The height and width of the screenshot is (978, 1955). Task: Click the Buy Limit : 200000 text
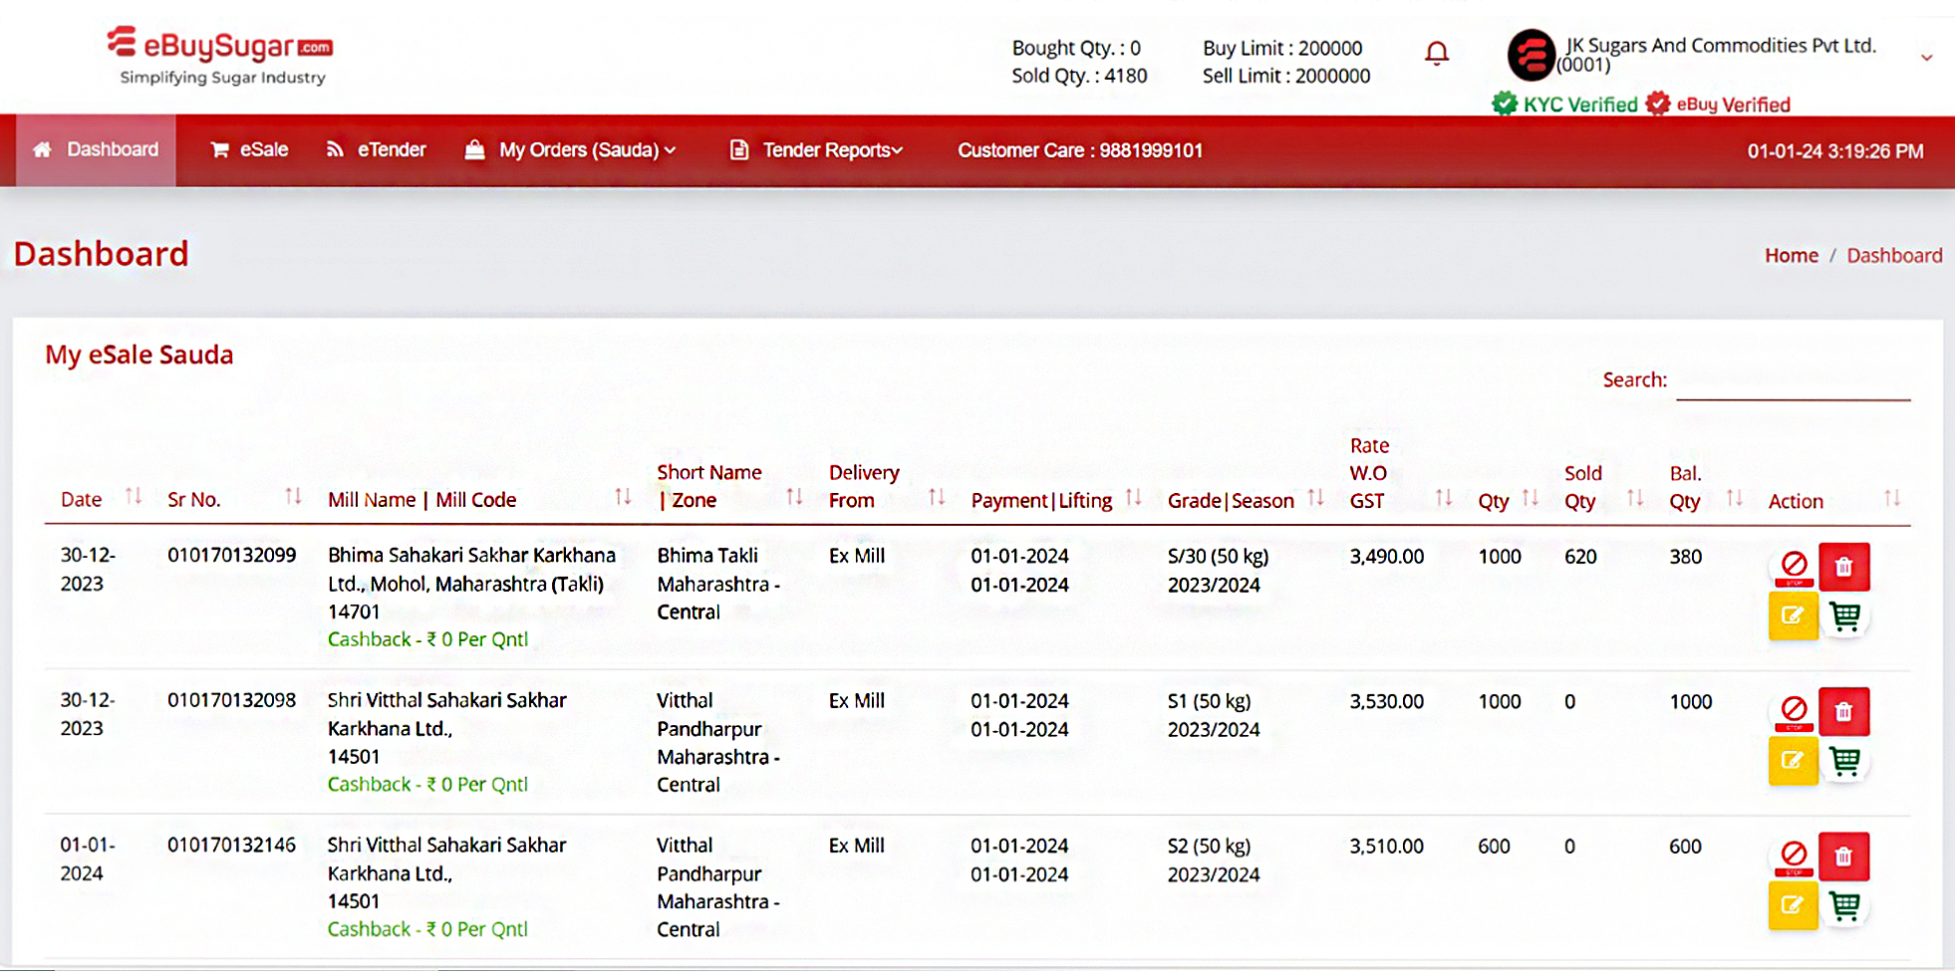click(1281, 48)
